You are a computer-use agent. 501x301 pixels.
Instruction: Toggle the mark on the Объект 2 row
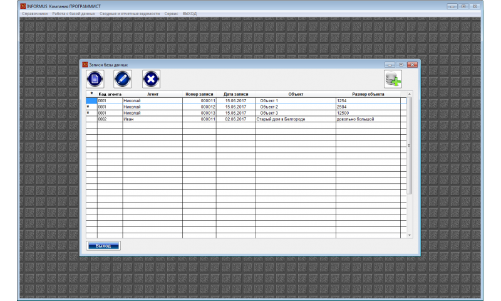click(91, 107)
